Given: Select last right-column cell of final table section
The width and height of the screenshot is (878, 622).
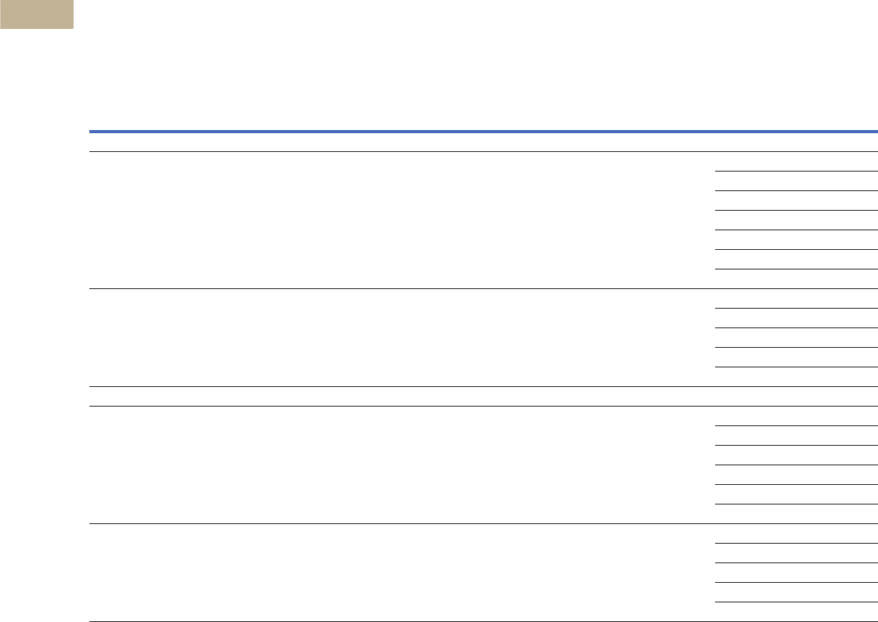Looking at the screenshot, I should [x=797, y=612].
